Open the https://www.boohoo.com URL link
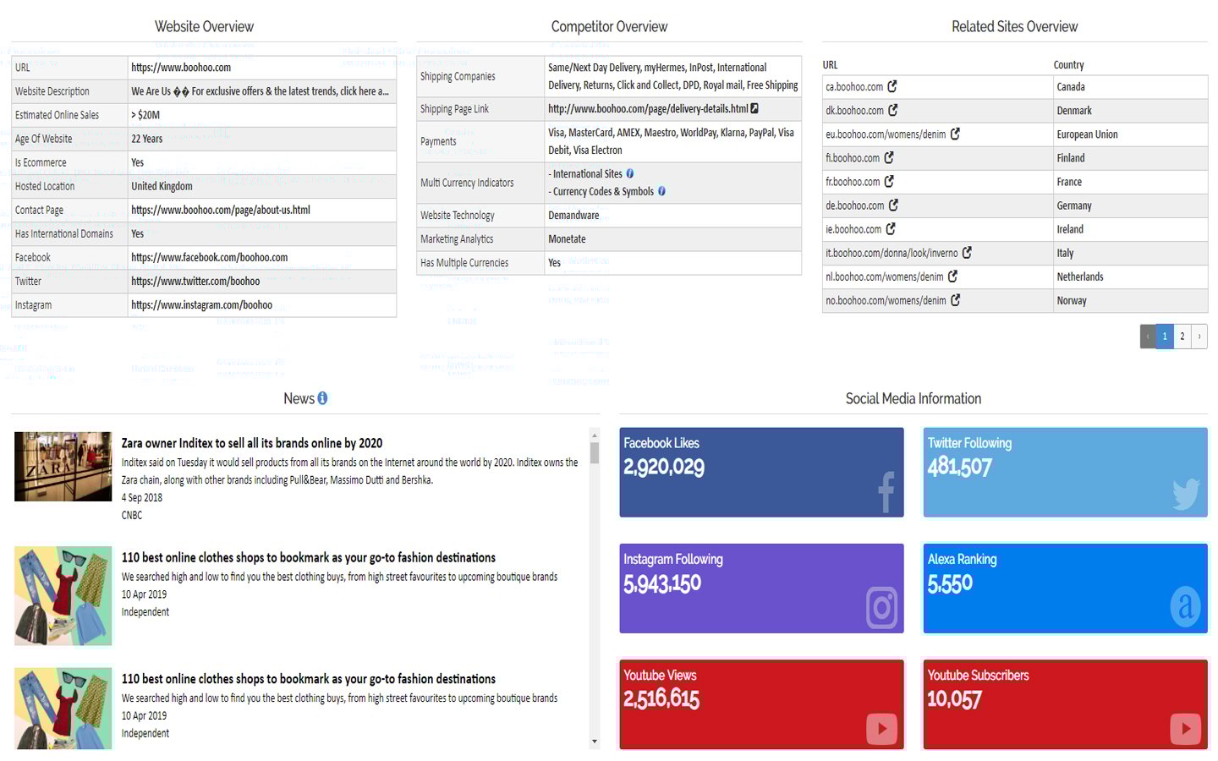The image size is (1218, 761). pos(181,68)
